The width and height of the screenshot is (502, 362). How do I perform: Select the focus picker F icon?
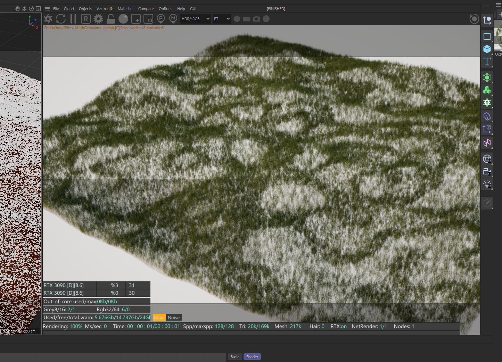click(x=161, y=19)
